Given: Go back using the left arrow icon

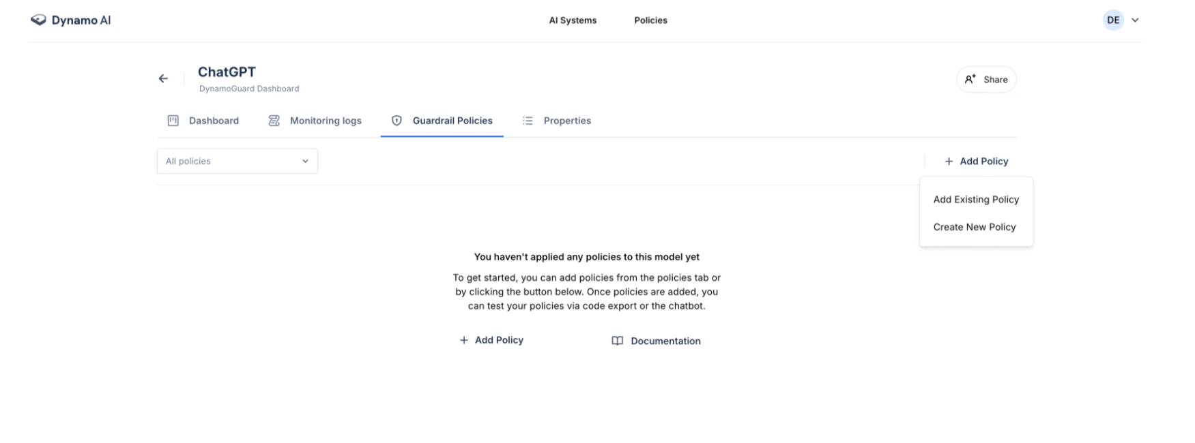Looking at the screenshot, I should coord(163,78).
